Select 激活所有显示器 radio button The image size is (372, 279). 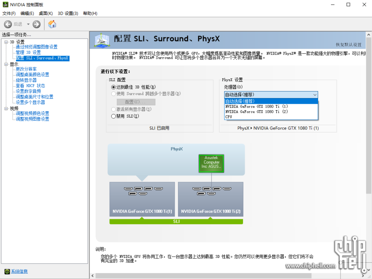(113, 109)
